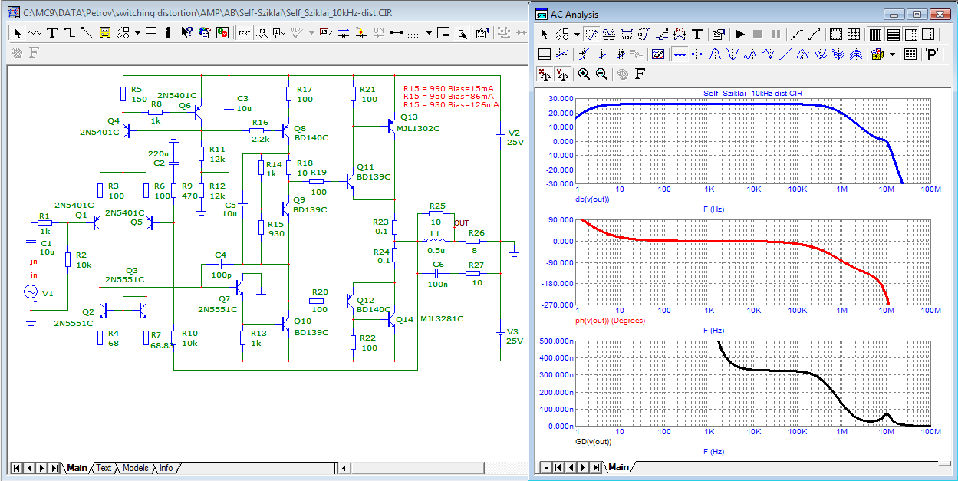958x481 pixels.
Task: Click the Info mode icon
Action: click(168, 33)
